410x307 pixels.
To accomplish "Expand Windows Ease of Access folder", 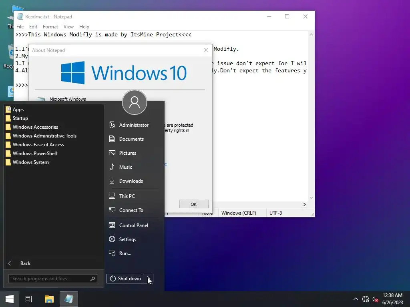I will [54, 145].
